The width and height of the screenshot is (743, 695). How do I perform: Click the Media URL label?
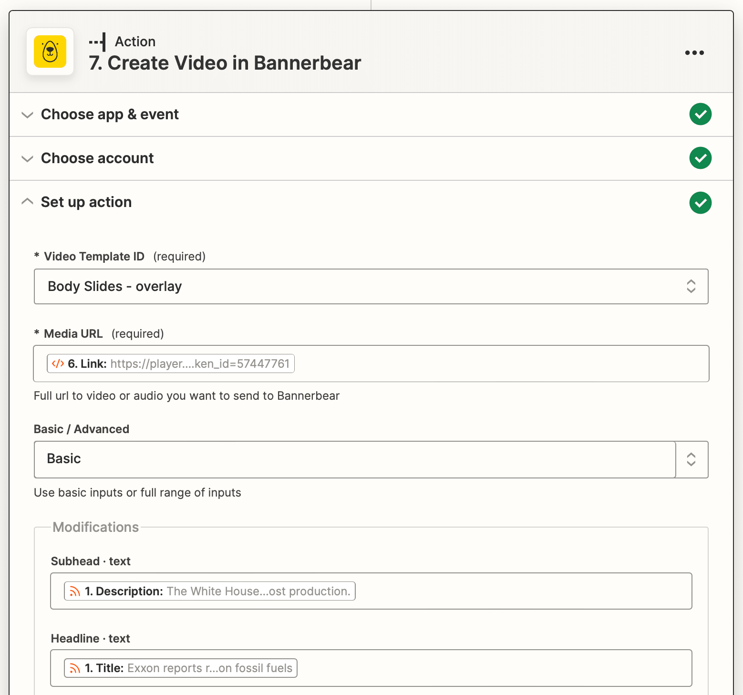(x=73, y=334)
